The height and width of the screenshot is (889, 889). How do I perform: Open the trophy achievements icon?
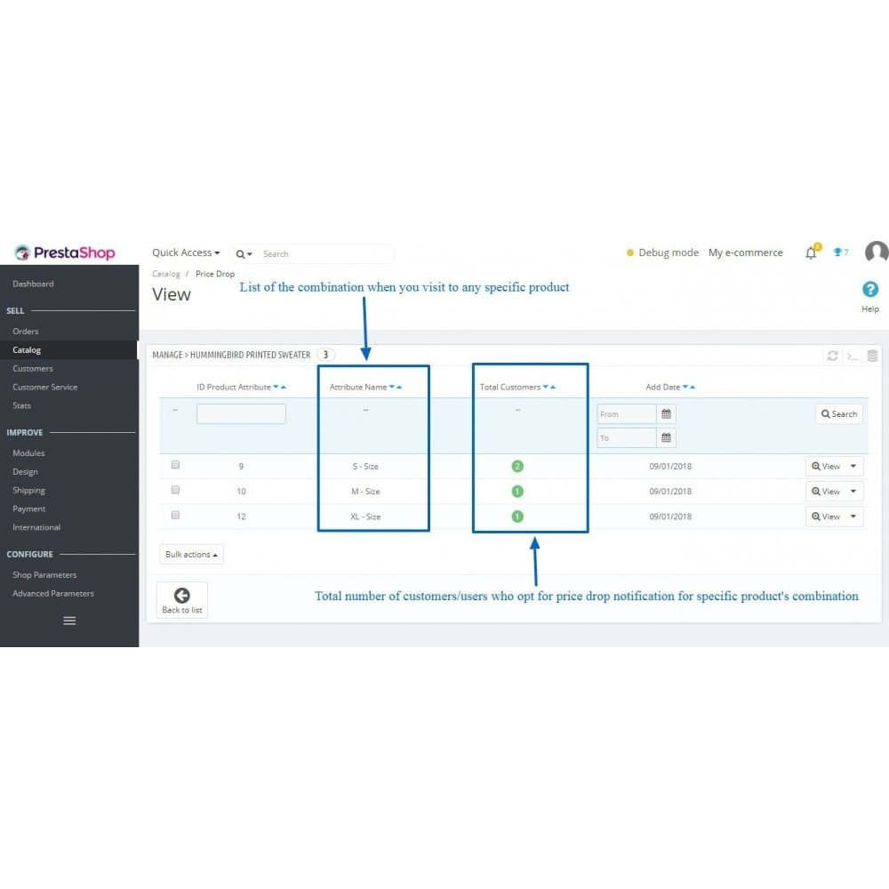pos(837,252)
